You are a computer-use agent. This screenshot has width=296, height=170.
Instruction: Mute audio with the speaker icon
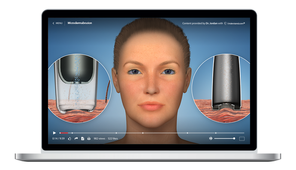[211, 139]
